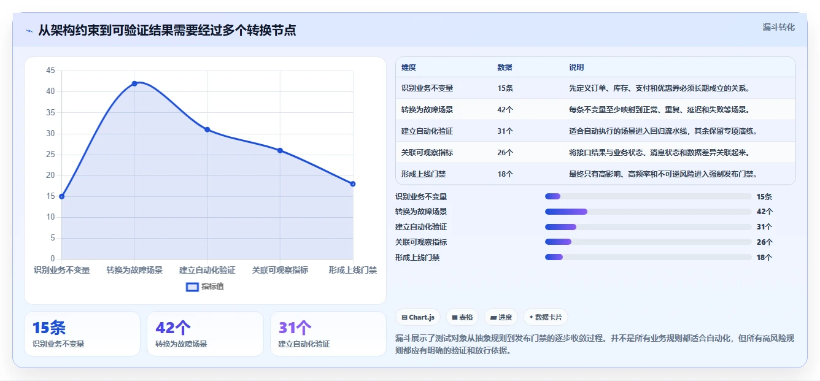Click the x-axis label 关联可观察指标
The width and height of the screenshot is (820, 381).
pyautogui.click(x=280, y=270)
